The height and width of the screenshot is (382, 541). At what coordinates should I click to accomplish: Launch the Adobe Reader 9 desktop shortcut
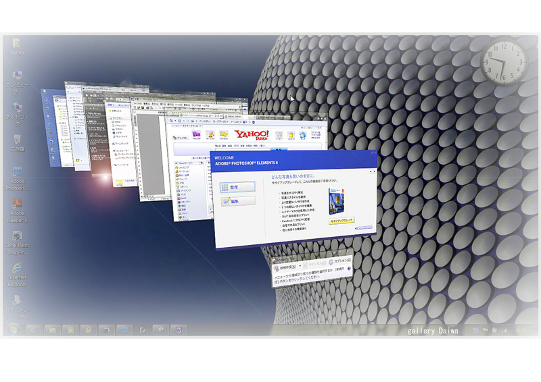pos(17,211)
